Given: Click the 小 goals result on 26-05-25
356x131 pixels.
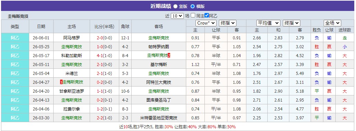Looking at the screenshot, I should coord(345,47).
